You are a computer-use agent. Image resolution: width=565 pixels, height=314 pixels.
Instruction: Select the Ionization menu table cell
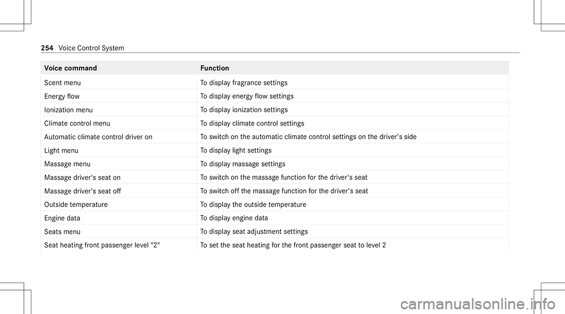coord(68,110)
